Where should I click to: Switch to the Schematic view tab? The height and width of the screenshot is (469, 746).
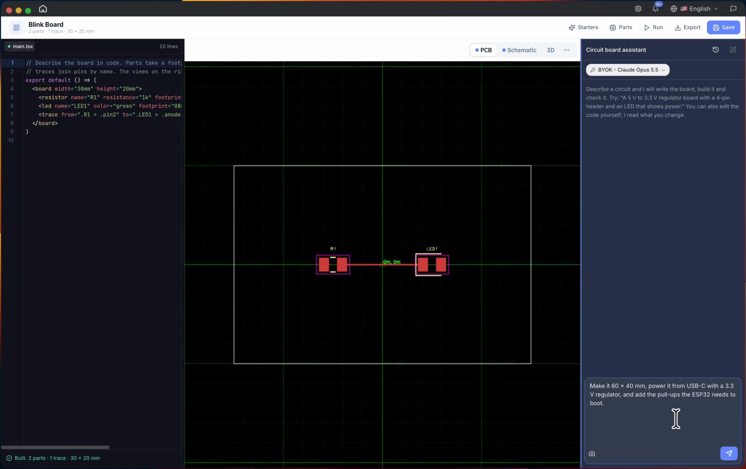519,50
